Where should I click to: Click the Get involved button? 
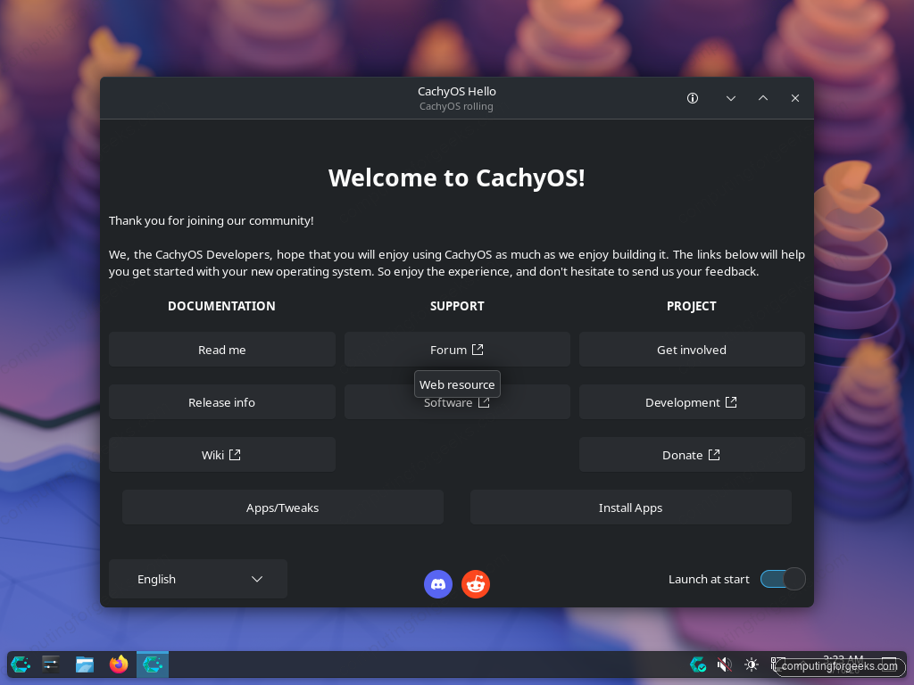point(692,350)
